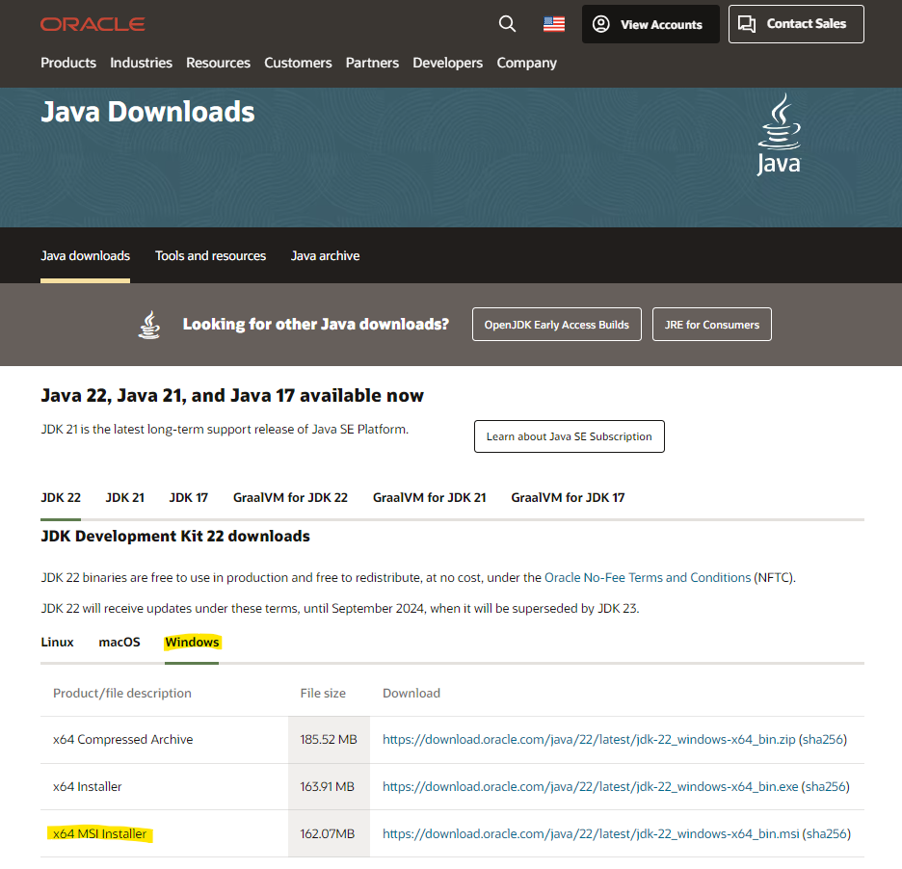The height and width of the screenshot is (869, 902).
Task: Click 'Product/file description' column header
Action: tap(122, 694)
